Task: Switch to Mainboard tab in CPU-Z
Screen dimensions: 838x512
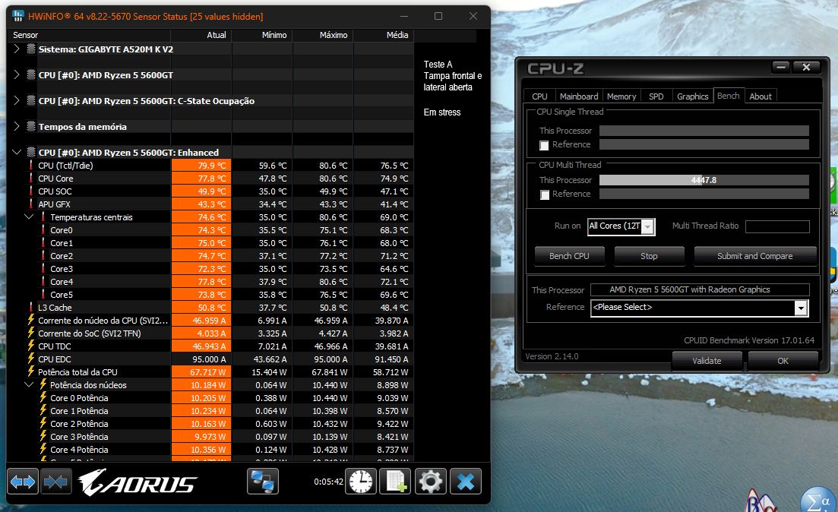Action: [579, 96]
